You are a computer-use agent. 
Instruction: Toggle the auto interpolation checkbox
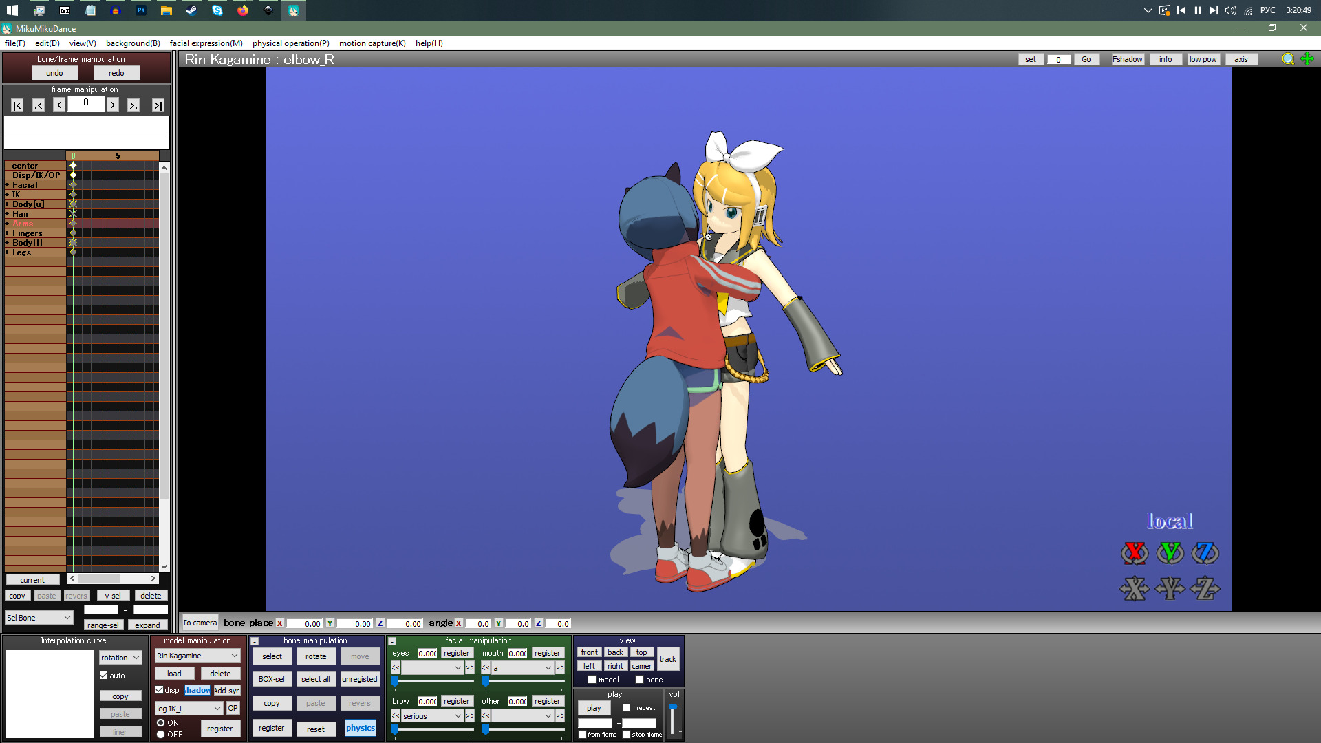[104, 676]
